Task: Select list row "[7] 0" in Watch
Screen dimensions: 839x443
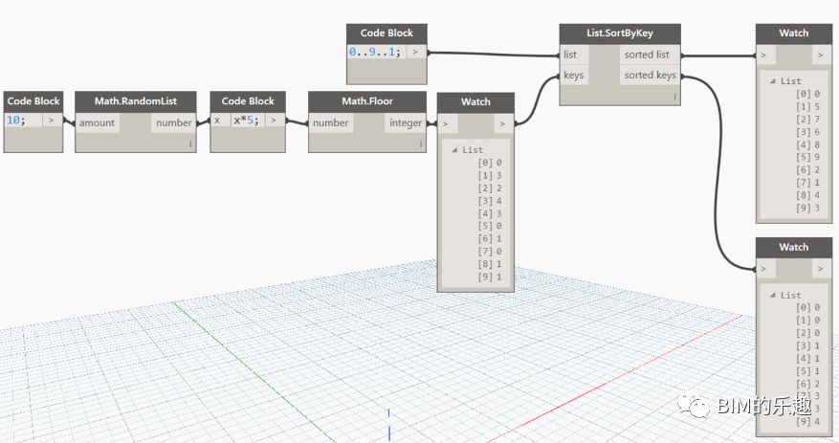Action: coord(490,252)
